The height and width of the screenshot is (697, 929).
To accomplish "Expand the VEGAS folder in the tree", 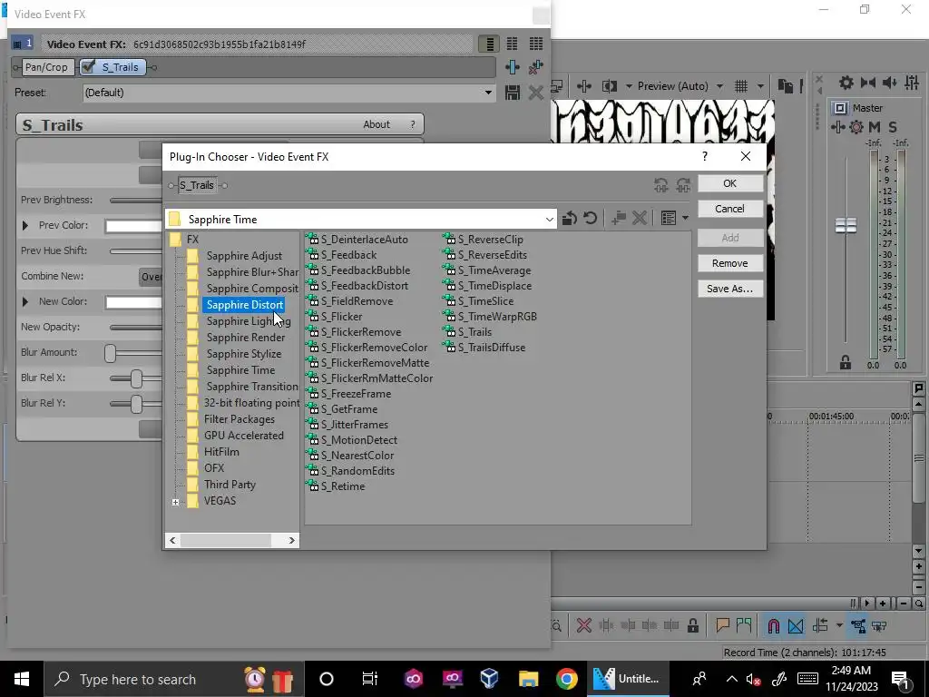I will click(175, 502).
